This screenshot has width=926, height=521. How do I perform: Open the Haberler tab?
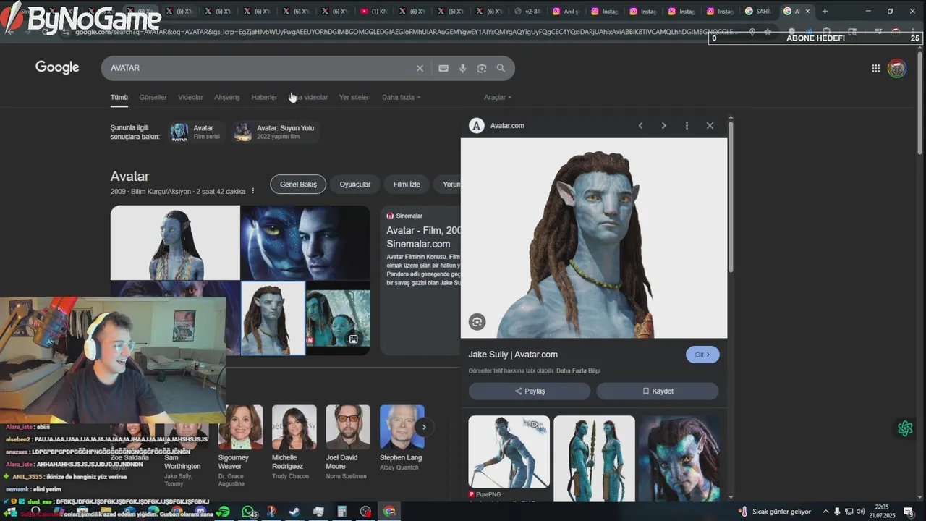point(264,97)
